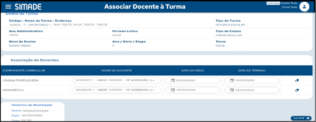Click the Data field in update history
Screen dimensions: 316x122
(27, 116)
